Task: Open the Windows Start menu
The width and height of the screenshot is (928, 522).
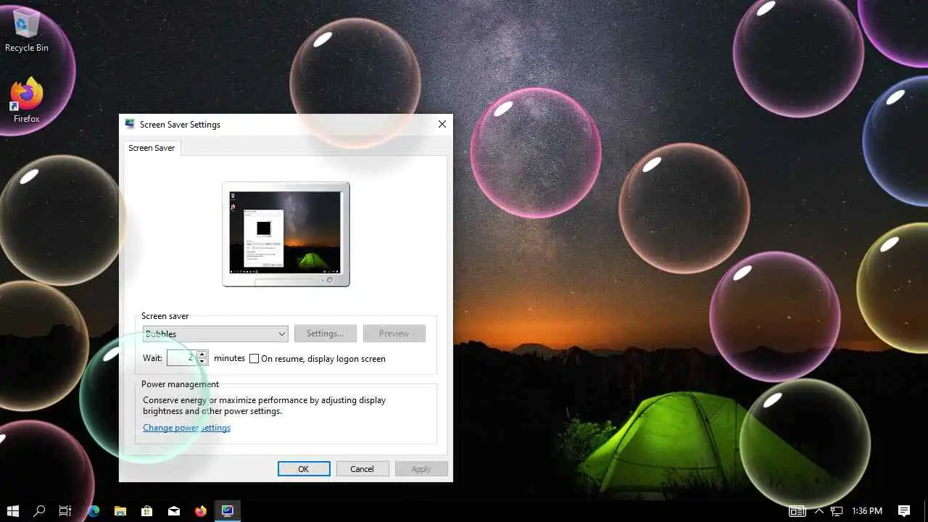Action: click(x=12, y=510)
